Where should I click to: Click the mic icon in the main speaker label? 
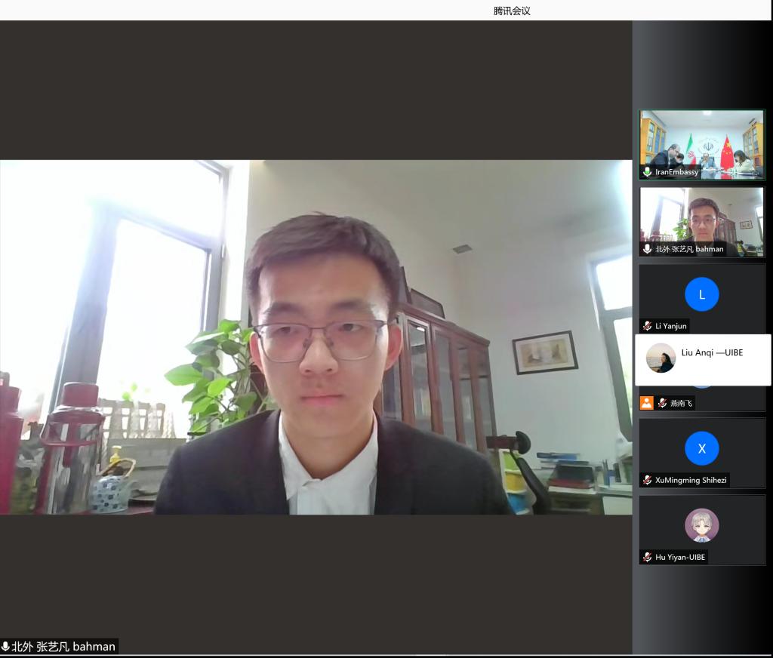6,647
